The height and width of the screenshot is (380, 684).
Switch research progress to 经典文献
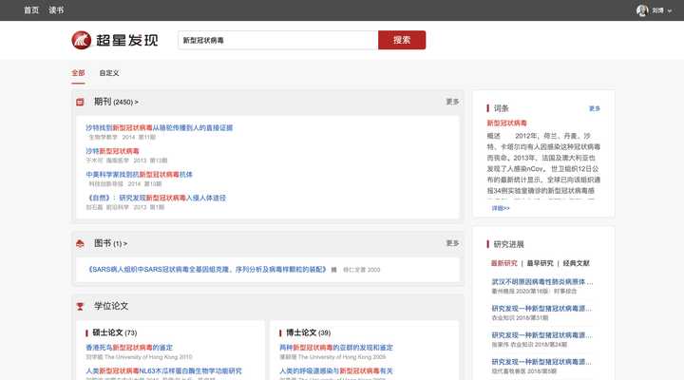577,262
